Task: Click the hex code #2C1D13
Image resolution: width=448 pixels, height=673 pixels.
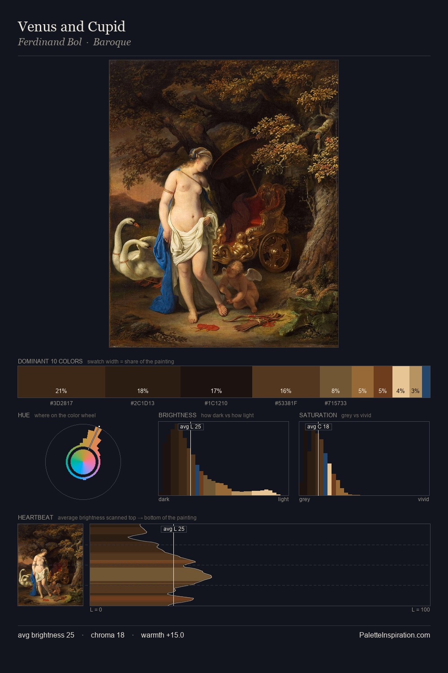Action: [x=142, y=403]
